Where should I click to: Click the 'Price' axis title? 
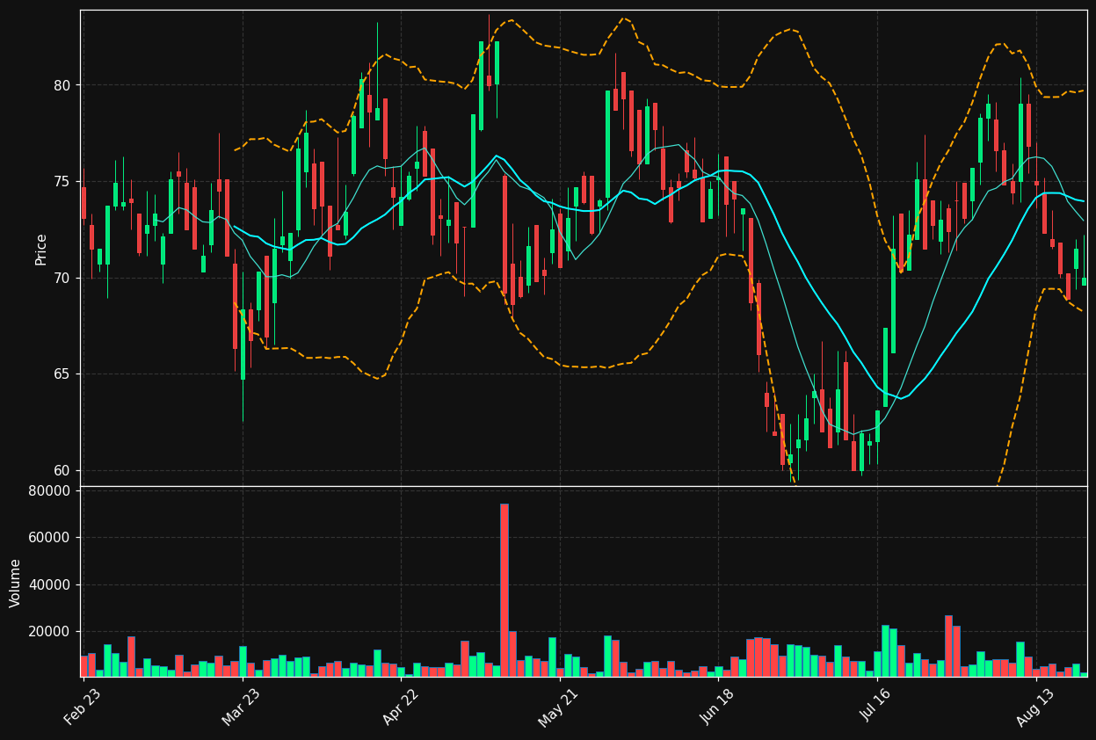(x=41, y=249)
